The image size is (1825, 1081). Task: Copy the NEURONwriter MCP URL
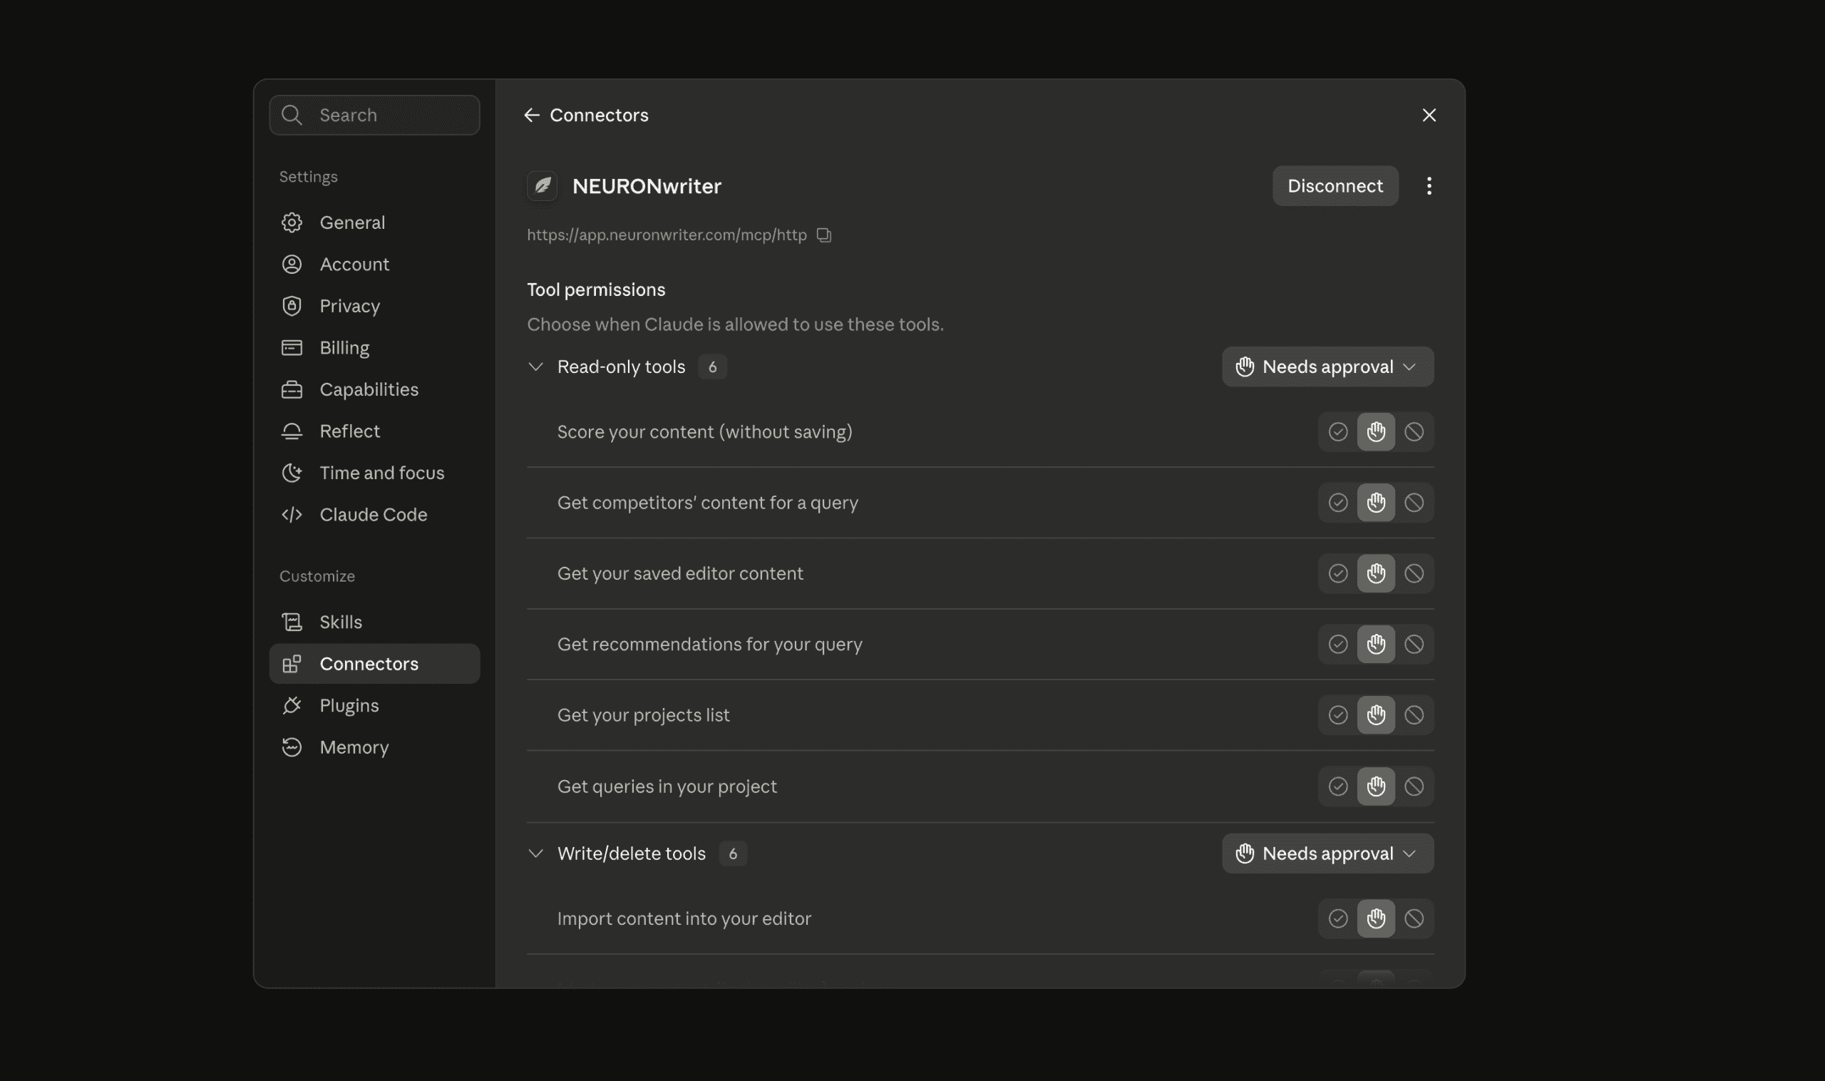point(823,235)
